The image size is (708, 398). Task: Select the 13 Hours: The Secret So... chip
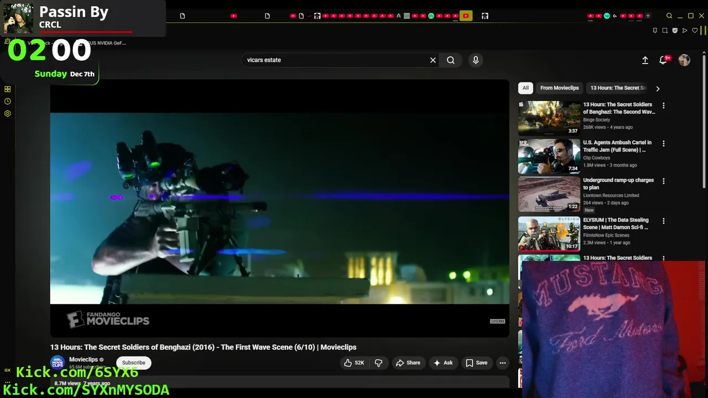click(618, 88)
